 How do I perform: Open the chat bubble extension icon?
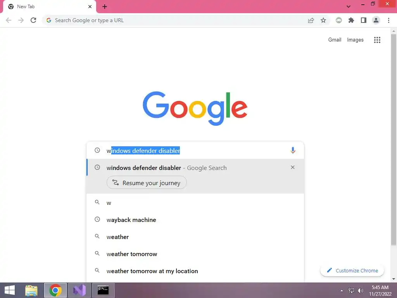(339, 20)
